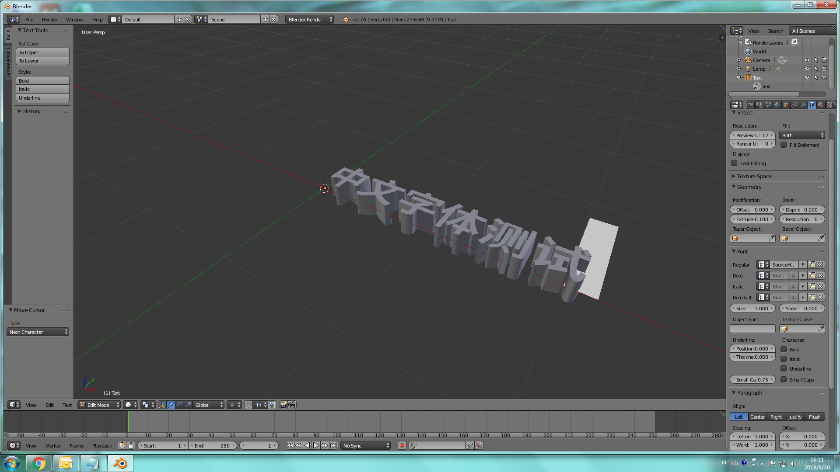Enable the rotate manipulator icon
This screenshot has height=472, width=840.
tap(179, 405)
